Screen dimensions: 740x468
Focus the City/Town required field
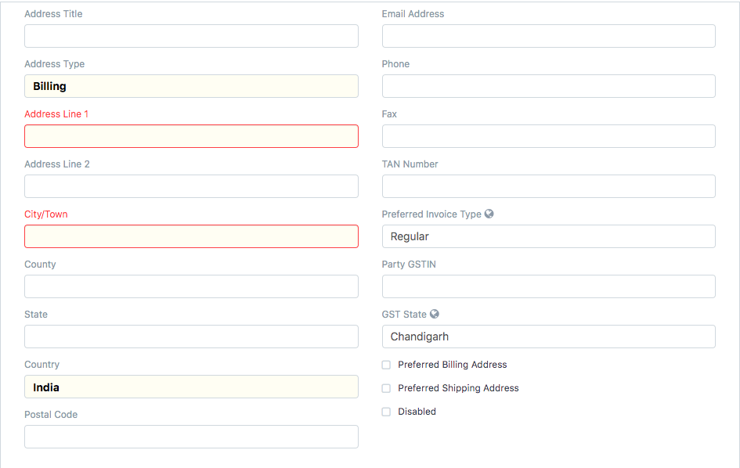(x=191, y=236)
